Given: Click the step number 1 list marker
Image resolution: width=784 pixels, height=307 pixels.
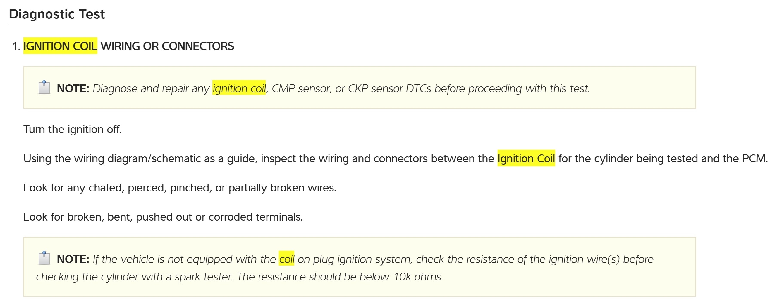Looking at the screenshot, I should (16, 46).
